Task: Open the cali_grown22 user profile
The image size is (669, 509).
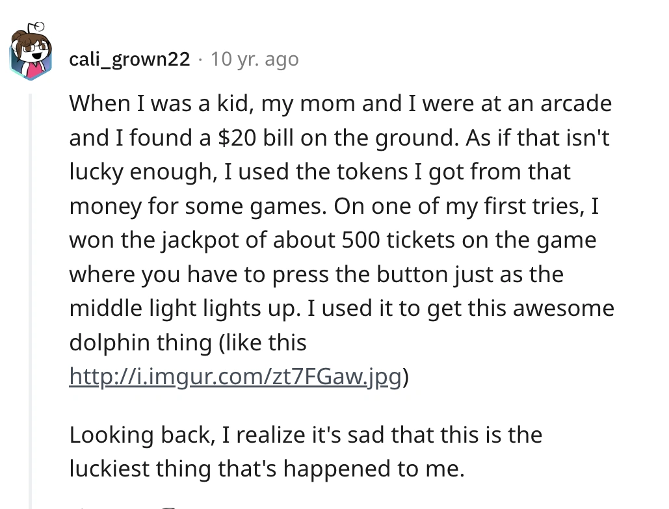Action: (x=129, y=59)
